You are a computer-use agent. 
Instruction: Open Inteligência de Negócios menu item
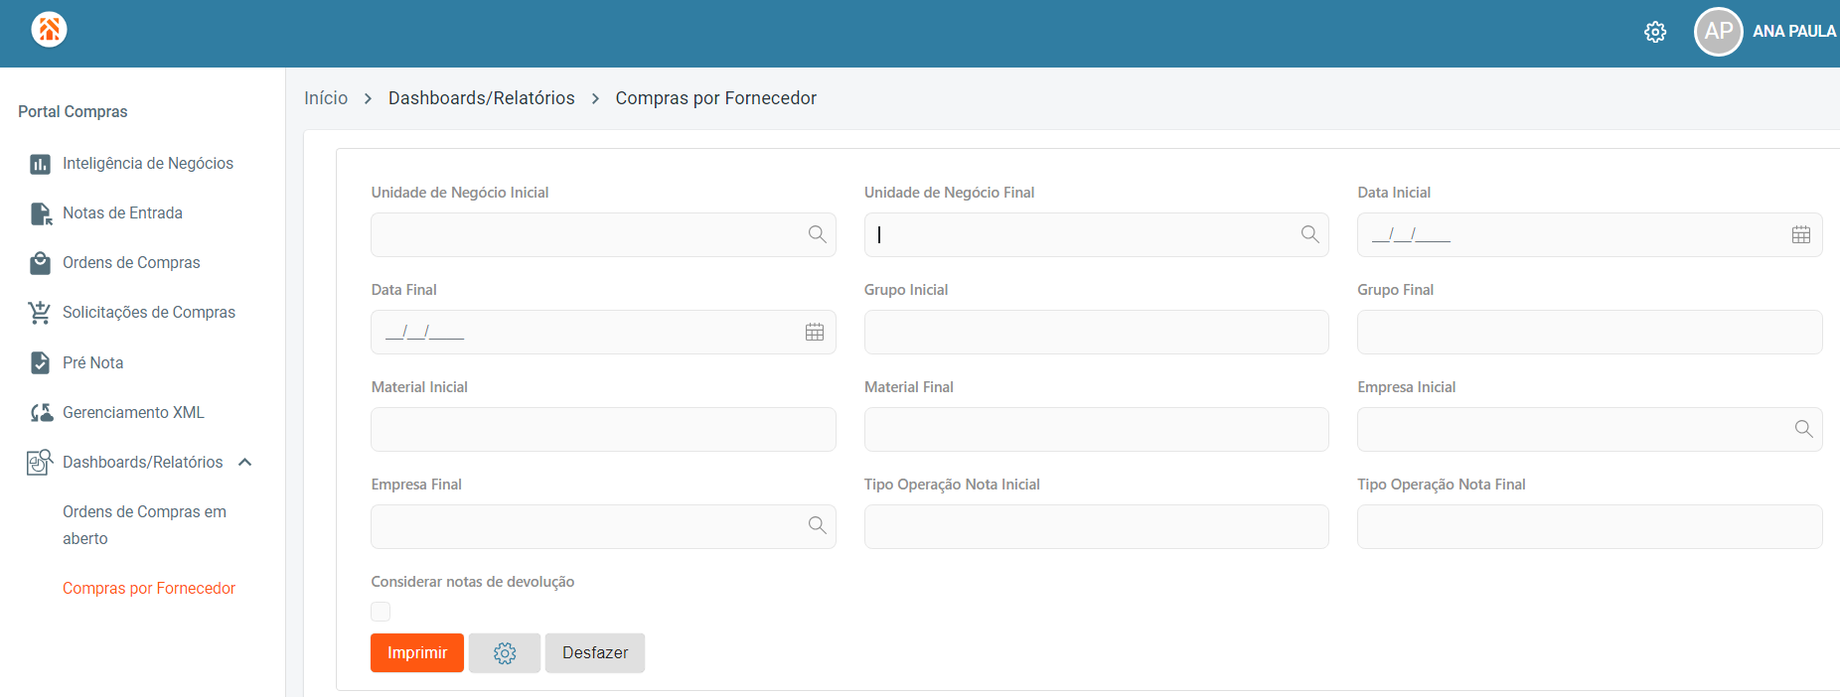pos(147,163)
